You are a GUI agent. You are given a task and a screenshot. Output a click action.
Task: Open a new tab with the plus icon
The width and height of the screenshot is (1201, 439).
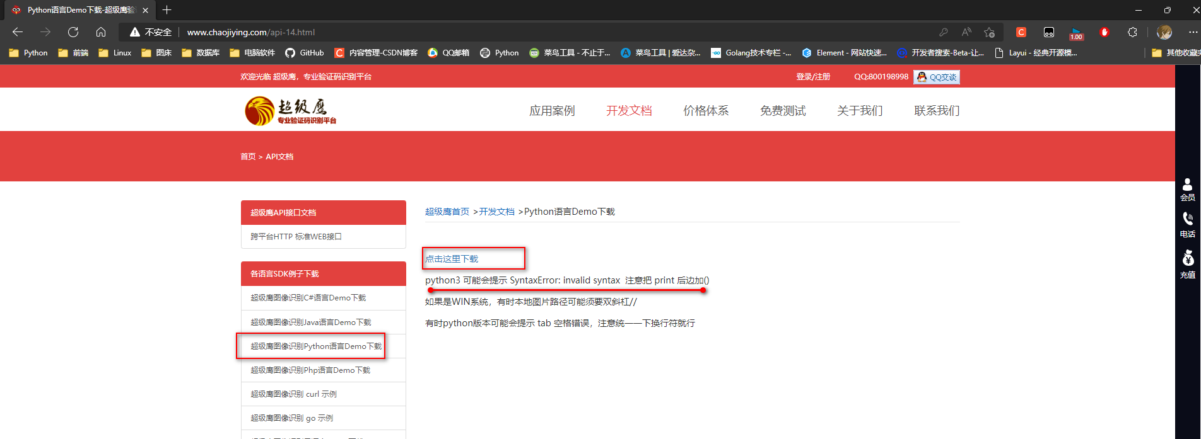coord(167,10)
